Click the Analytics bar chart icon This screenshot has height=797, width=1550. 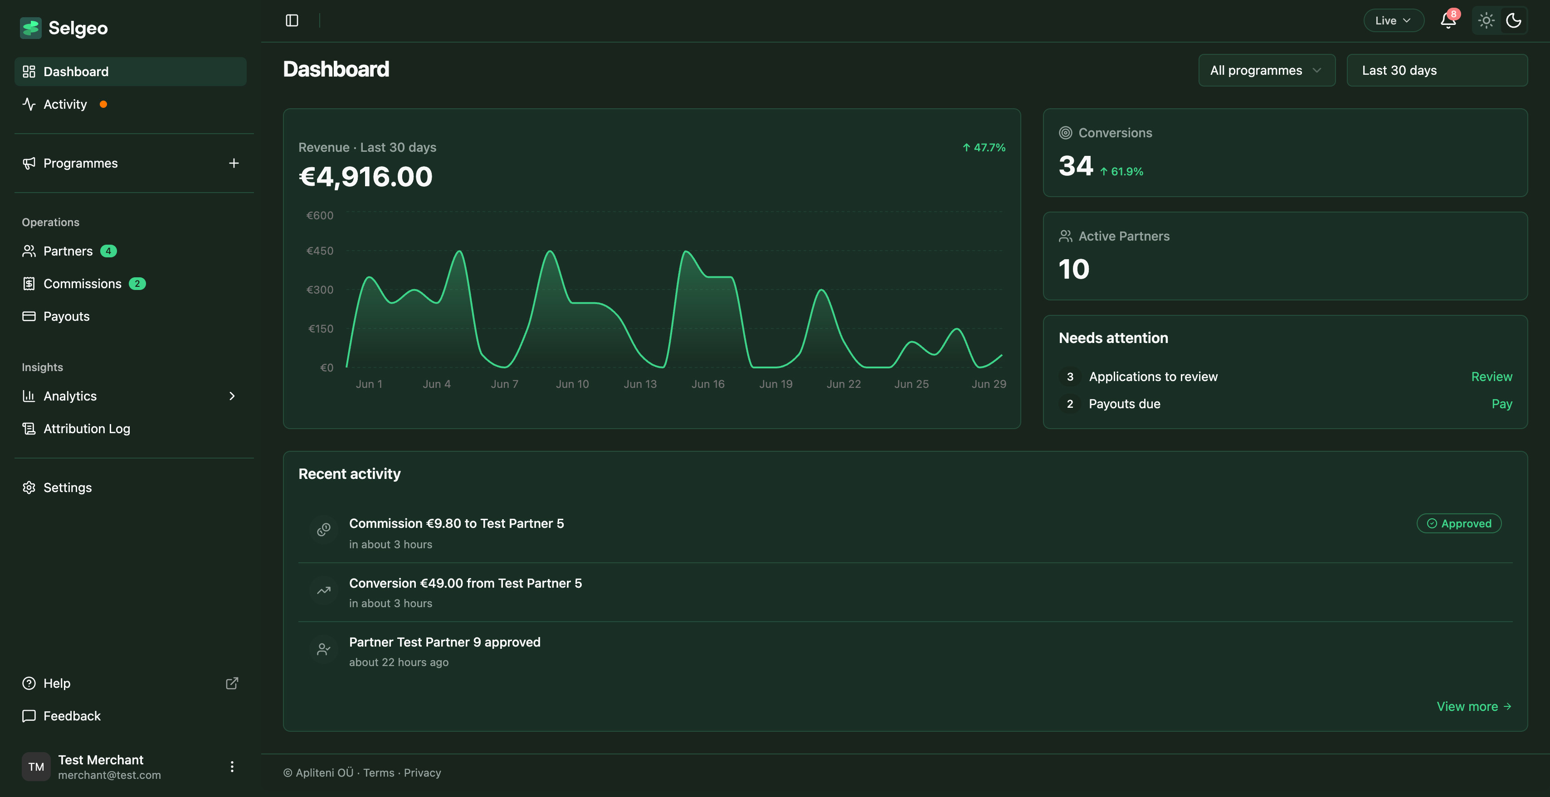tap(29, 396)
